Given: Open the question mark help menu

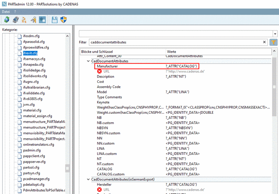Looking at the screenshot, I should point(15,12).
